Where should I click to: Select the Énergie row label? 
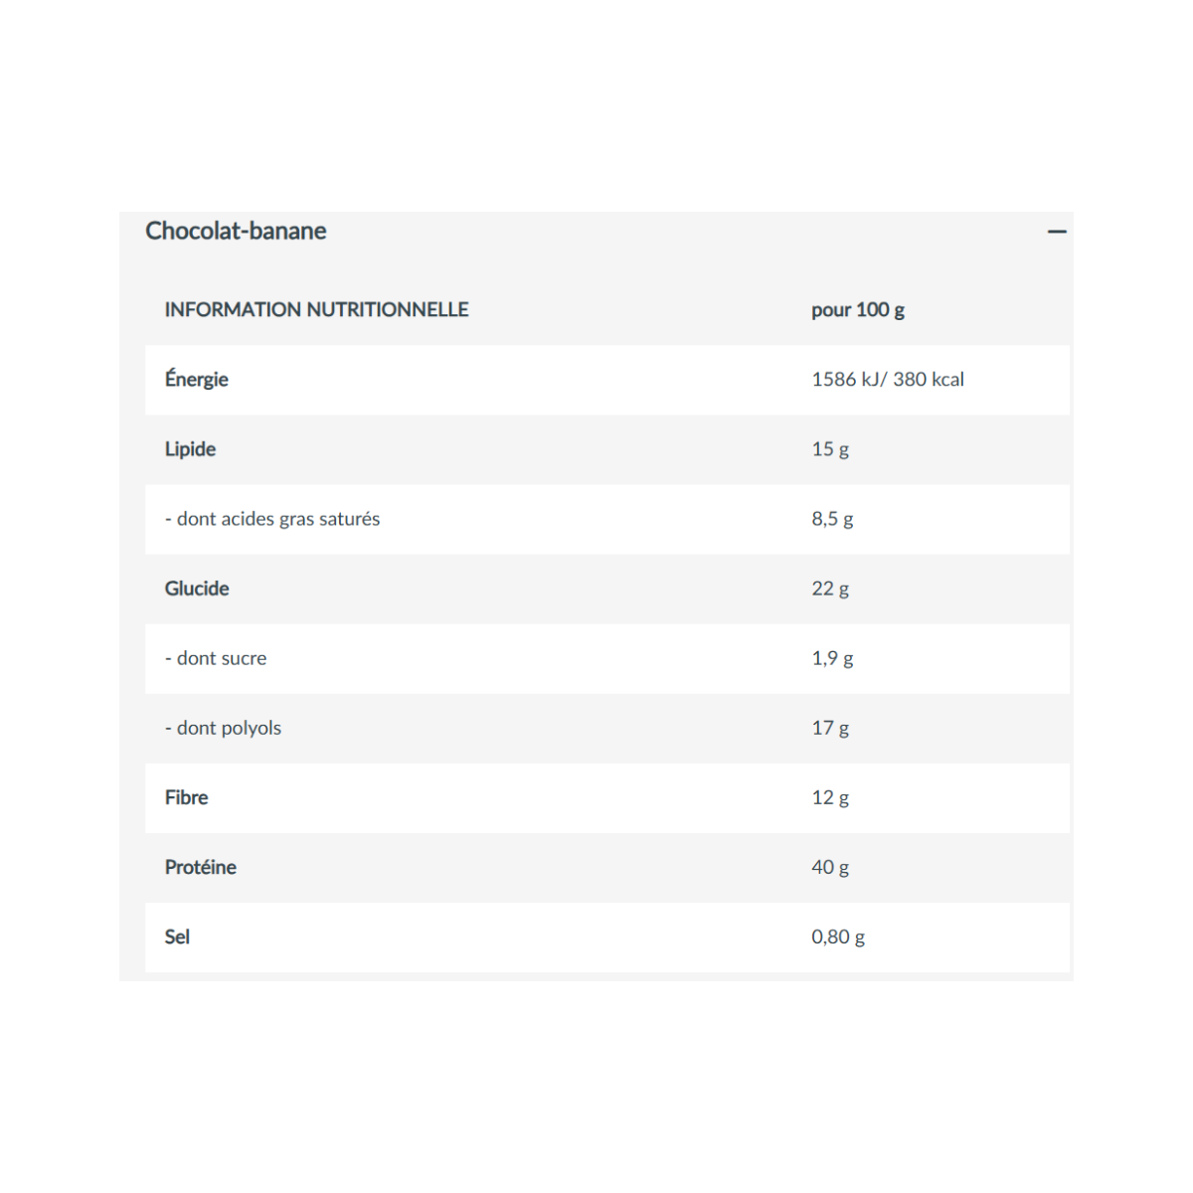click(197, 379)
